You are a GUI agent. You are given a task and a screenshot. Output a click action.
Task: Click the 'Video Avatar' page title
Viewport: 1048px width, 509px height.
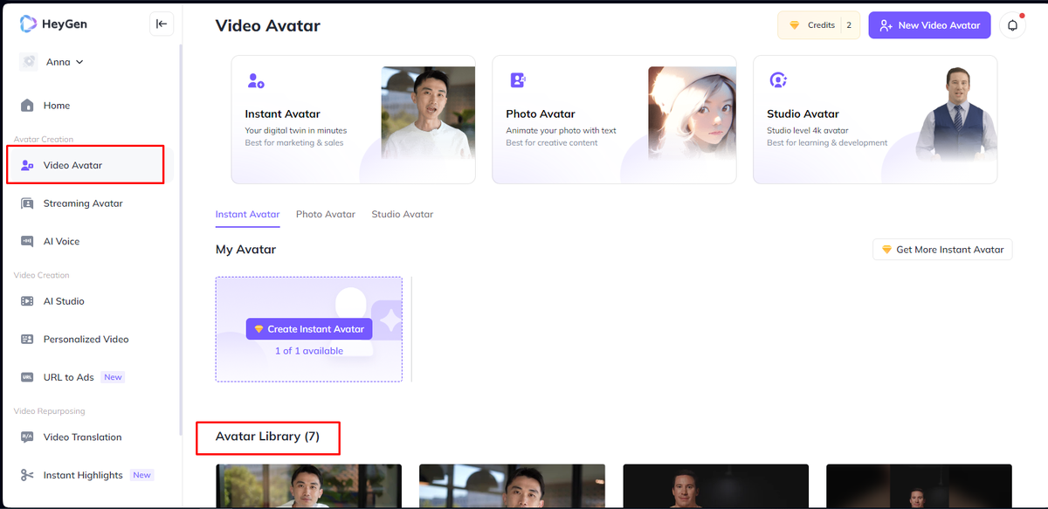(268, 26)
